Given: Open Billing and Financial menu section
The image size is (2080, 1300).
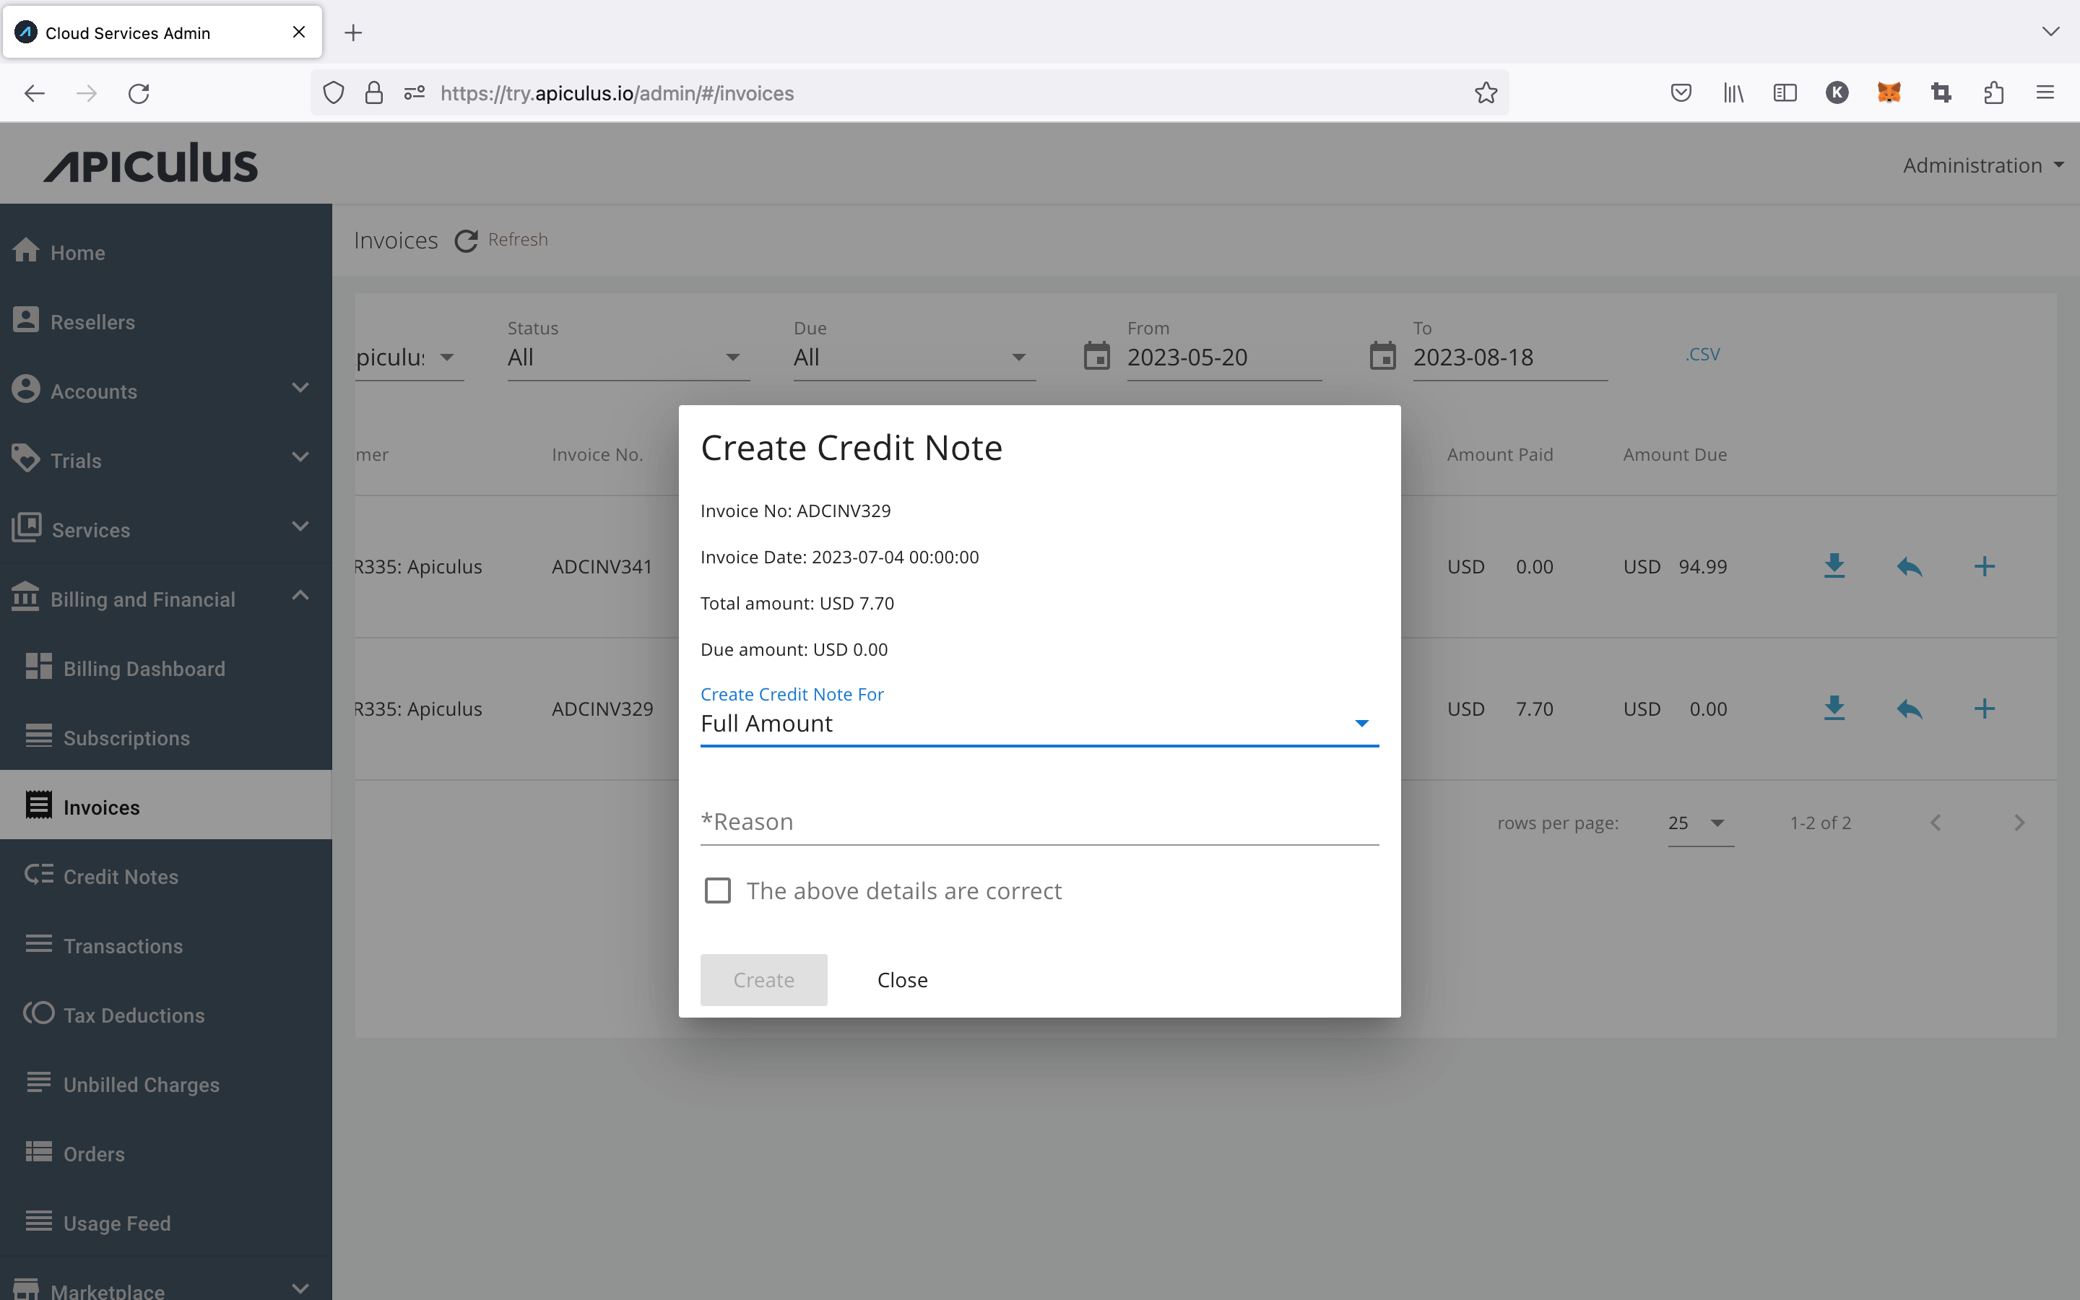Looking at the screenshot, I should pos(166,599).
